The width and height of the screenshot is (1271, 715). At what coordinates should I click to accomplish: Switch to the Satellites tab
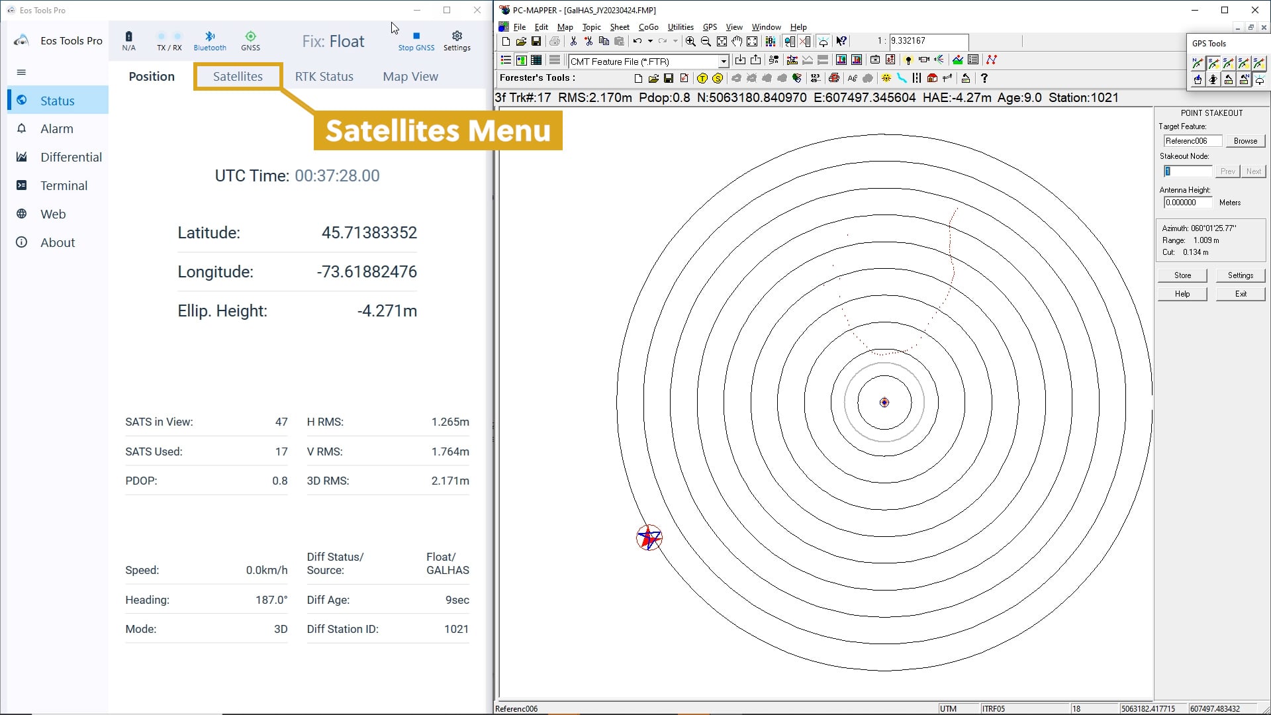(238, 76)
